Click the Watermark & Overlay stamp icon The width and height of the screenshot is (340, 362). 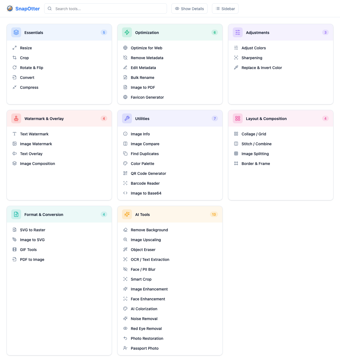16,118
